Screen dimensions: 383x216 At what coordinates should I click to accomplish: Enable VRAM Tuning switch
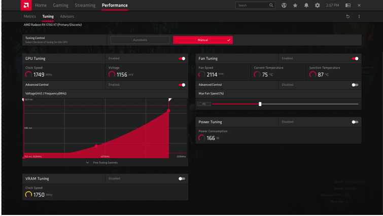tap(182, 178)
